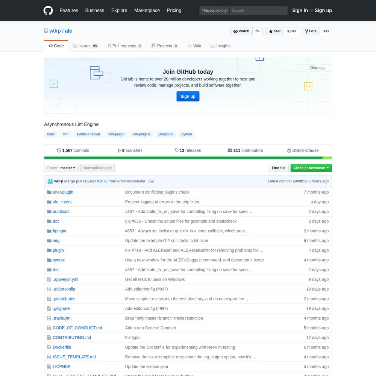
Task: Click the python topic tag
Action: pyautogui.click(x=186, y=134)
